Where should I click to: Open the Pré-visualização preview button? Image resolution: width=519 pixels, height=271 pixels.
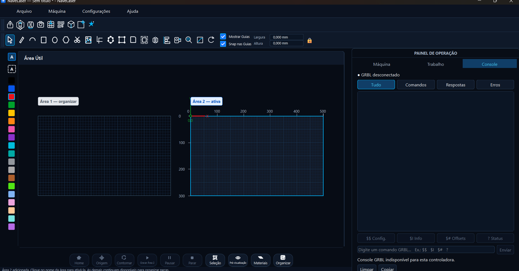tap(238, 260)
